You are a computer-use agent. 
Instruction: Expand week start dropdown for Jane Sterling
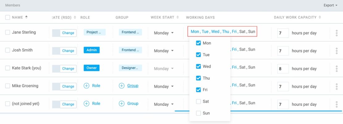[x=164, y=33]
